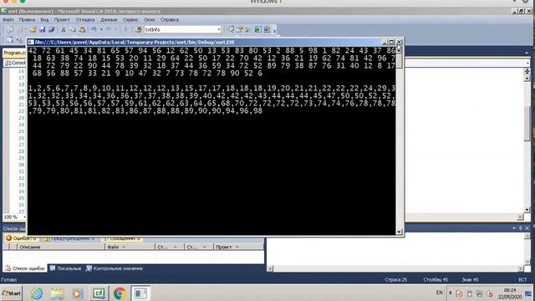The height and width of the screenshot is (301, 535).
Task: Toggle the Предупреждений: 0 warnings filter
Action: click(69, 238)
